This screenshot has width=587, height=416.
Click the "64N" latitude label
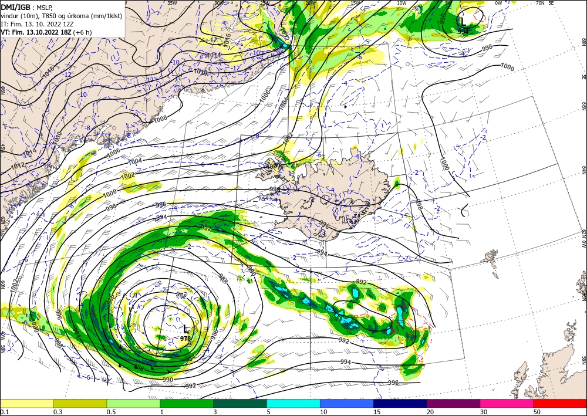tap(583, 170)
